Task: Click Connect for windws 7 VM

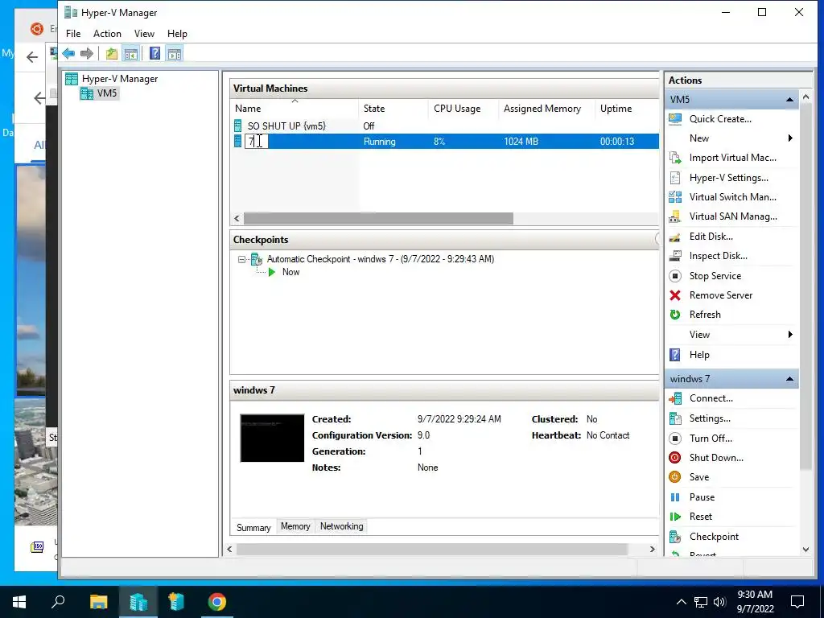Action: (711, 398)
